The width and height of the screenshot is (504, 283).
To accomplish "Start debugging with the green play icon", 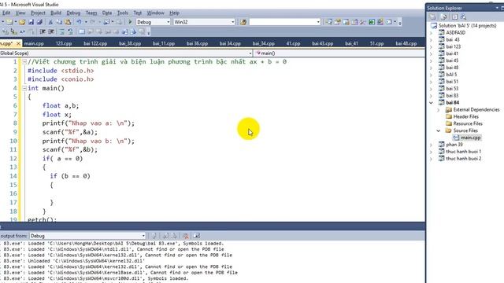I will point(130,22).
